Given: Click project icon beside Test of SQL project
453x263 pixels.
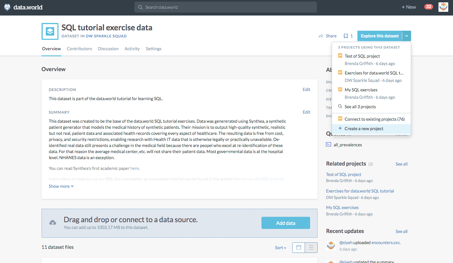Looking at the screenshot, I should (x=340, y=56).
